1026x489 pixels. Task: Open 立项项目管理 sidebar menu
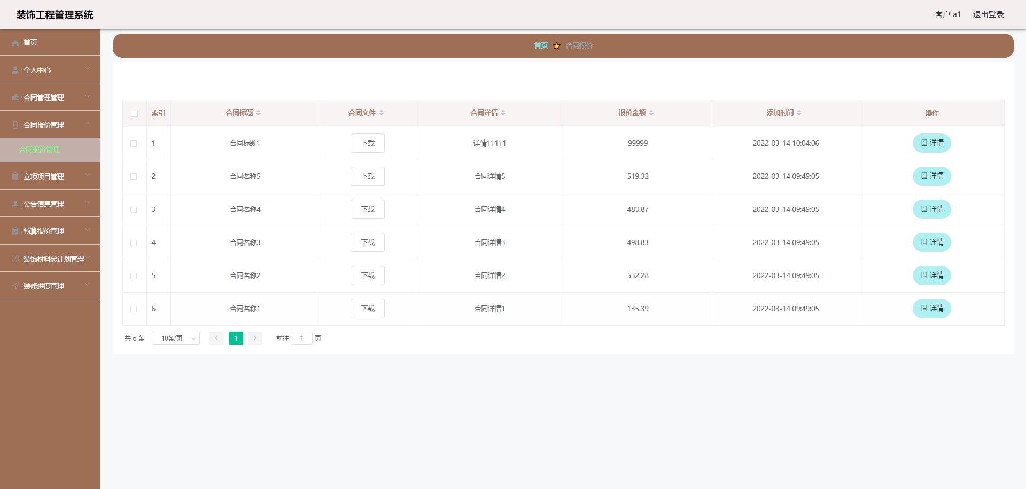pyautogui.click(x=50, y=177)
